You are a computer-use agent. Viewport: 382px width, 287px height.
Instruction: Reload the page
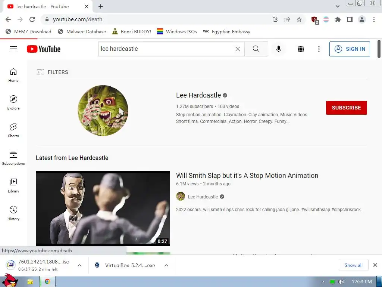(x=32, y=19)
